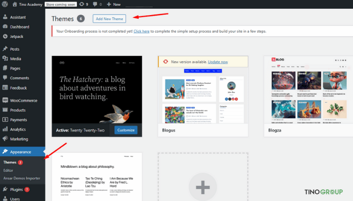Click the Assistant sidebar icon

pyautogui.click(x=5, y=17)
